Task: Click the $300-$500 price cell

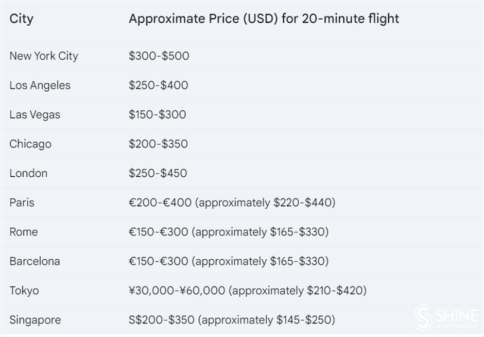Action: (x=159, y=56)
